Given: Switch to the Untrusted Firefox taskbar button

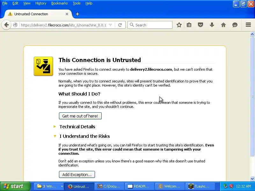Looking at the screenshot, I should (79, 186).
